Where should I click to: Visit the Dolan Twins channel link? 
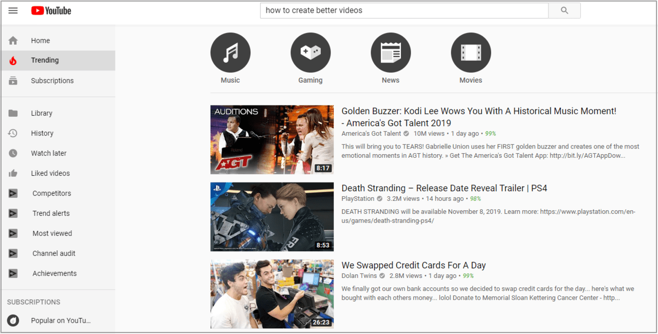(x=359, y=276)
